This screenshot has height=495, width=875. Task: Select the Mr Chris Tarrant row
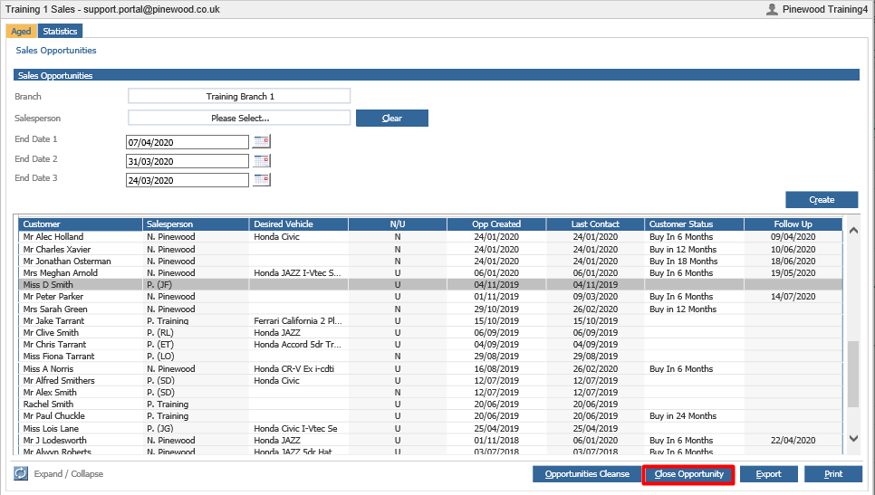pos(430,345)
